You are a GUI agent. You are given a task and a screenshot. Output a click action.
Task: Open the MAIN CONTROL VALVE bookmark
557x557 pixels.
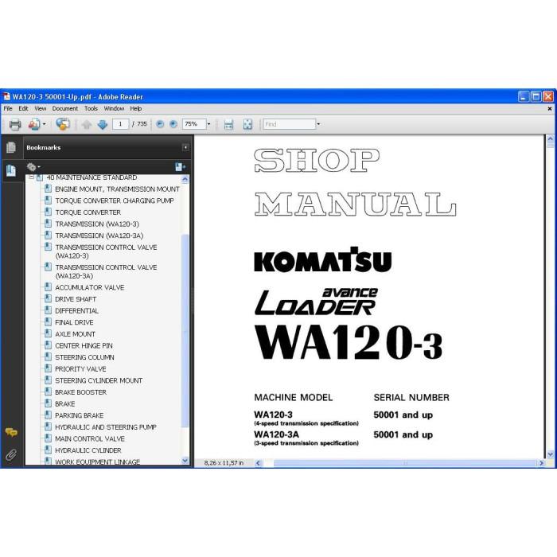point(90,438)
